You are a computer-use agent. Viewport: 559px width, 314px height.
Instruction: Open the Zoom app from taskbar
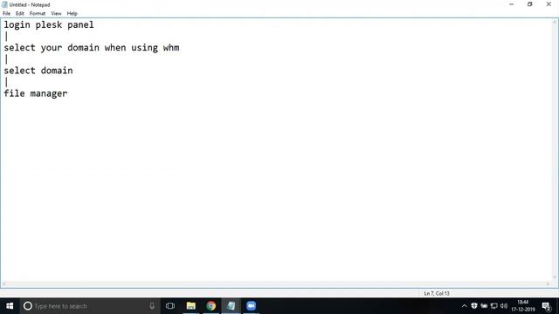(251, 306)
